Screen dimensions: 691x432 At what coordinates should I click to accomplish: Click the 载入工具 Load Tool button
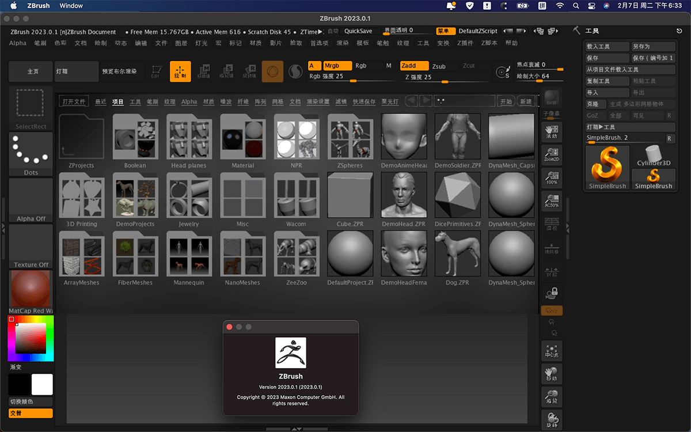[607, 47]
